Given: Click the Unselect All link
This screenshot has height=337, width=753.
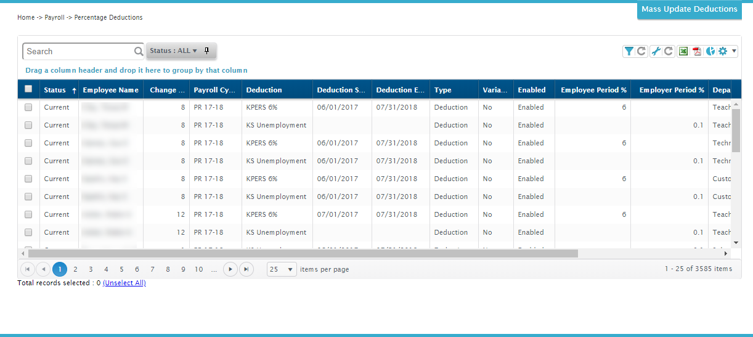Looking at the screenshot, I should pos(124,283).
